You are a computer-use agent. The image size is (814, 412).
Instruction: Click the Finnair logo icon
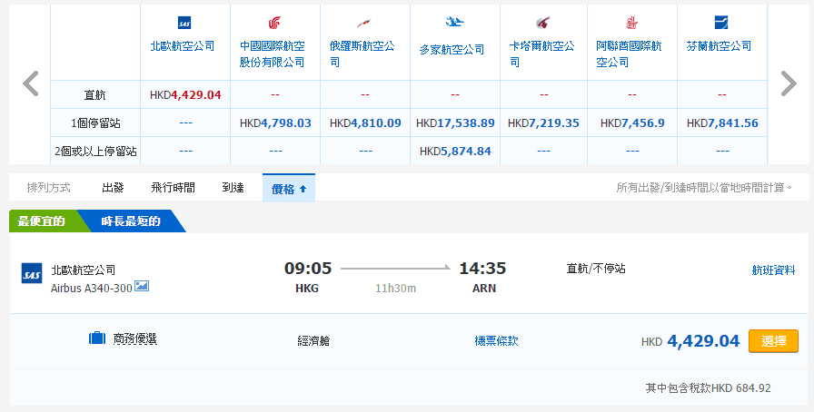(x=721, y=22)
